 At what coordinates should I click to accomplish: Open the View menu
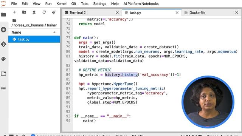click(x=36, y=4)
